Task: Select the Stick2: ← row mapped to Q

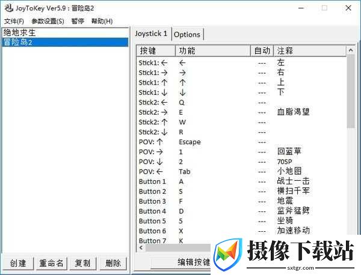Action: pyautogui.click(x=241, y=102)
